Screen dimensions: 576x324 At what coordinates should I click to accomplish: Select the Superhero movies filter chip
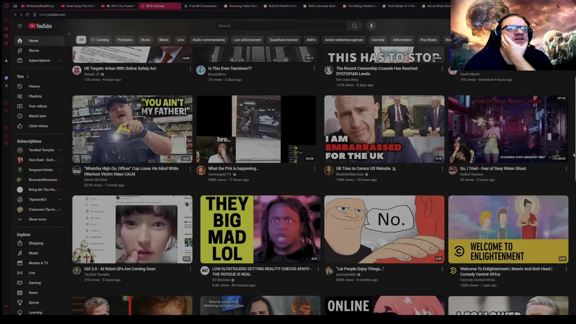click(283, 40)
